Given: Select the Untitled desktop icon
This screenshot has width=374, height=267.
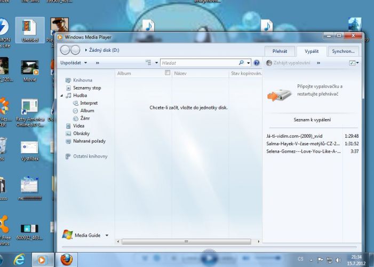Looking at the screenshot, I should (30, 30).
